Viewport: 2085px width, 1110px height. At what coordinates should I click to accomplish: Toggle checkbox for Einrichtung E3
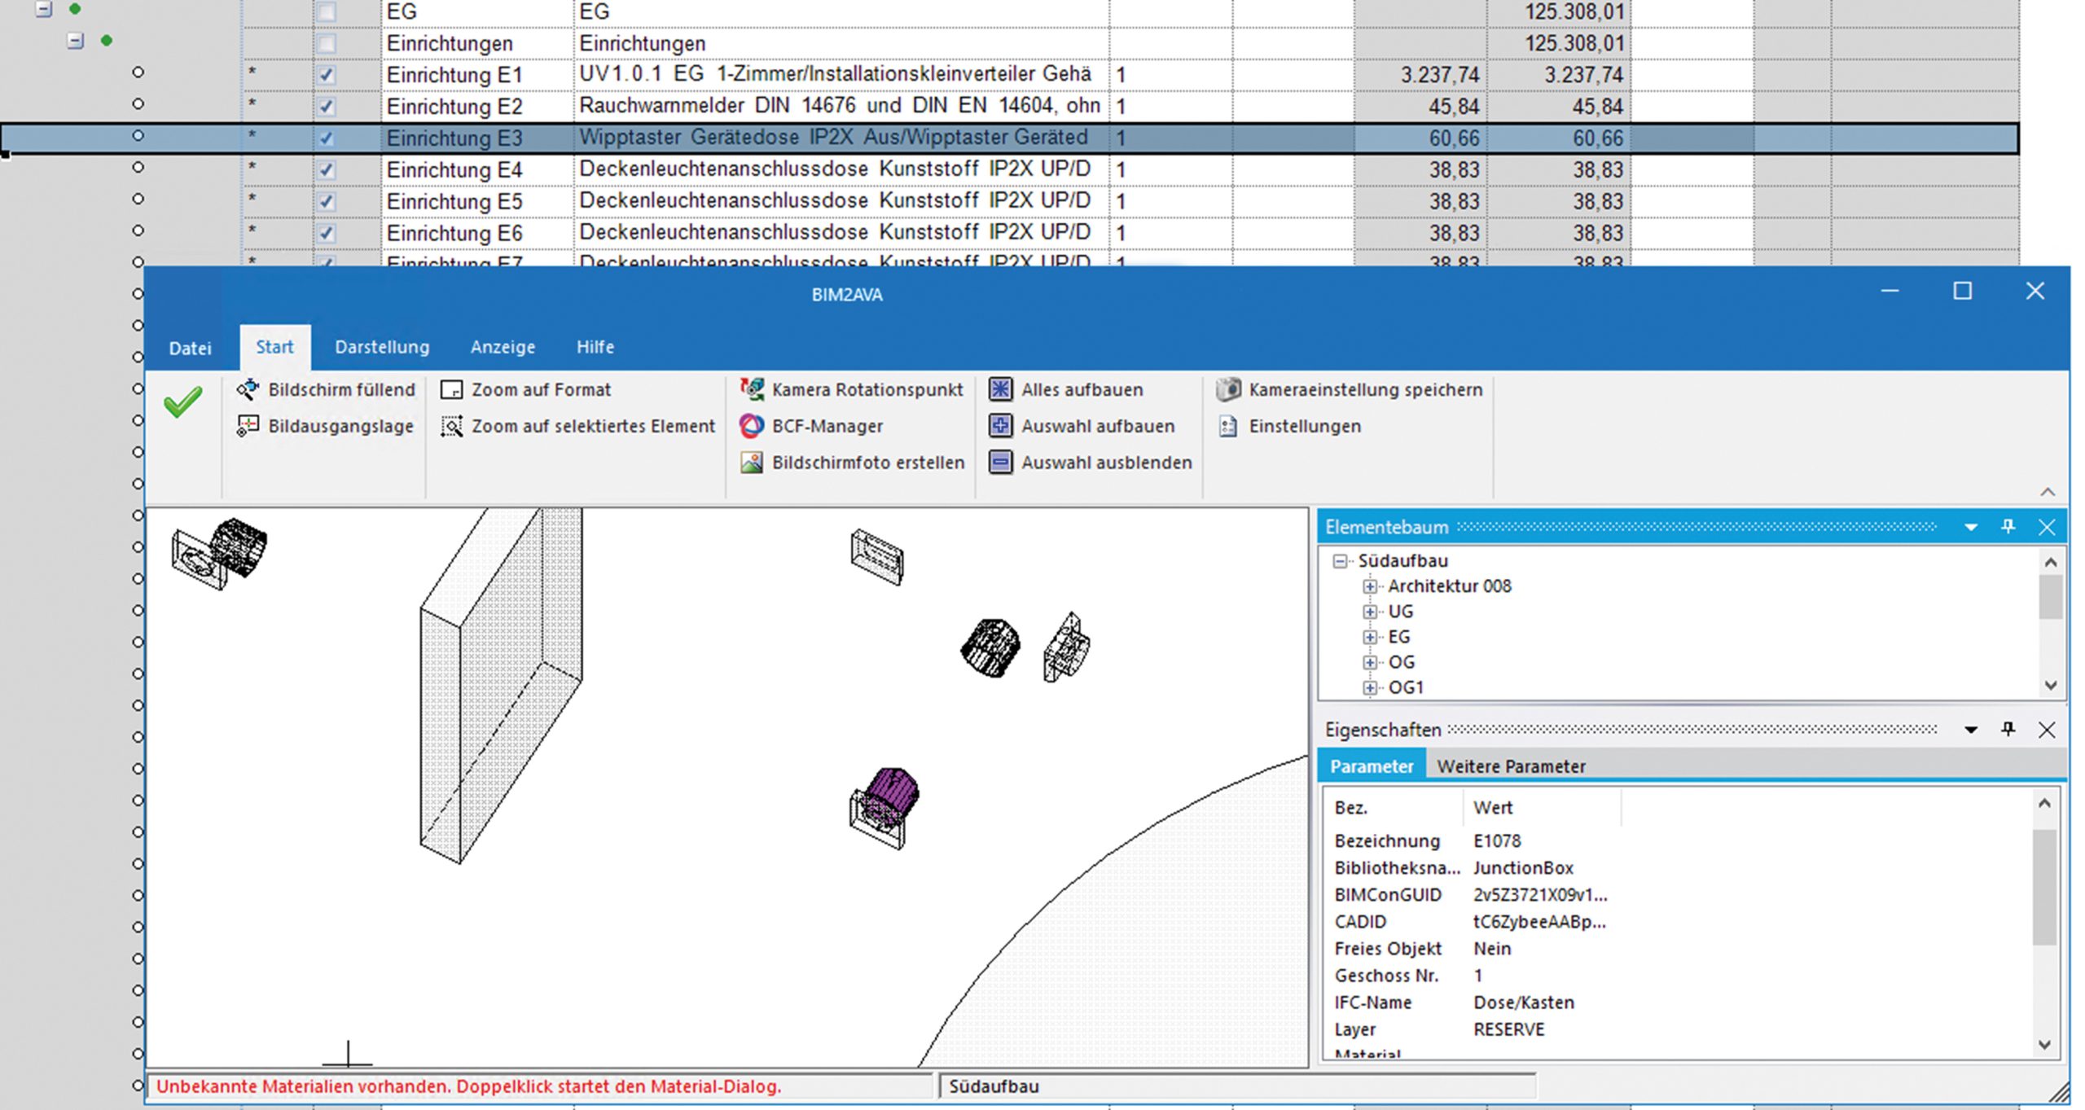[x=327, y=138]
